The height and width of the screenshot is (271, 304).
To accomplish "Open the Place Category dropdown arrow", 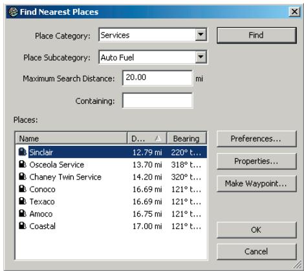I will pyautogui.click(x=201, y=34).
